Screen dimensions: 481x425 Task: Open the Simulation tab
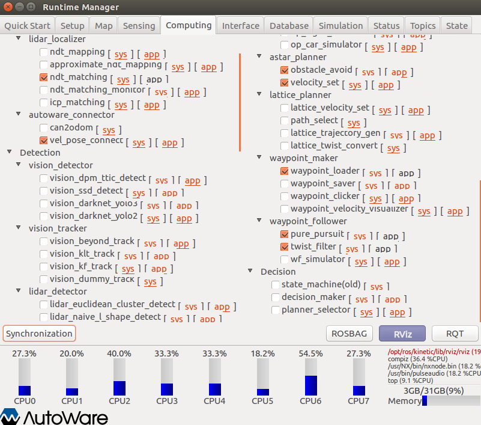coord(340,25)
